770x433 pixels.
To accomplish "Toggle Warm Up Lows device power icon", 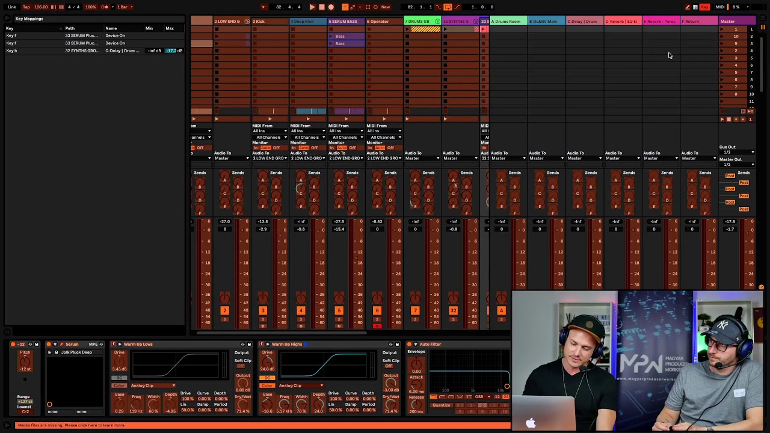I will click(114, 345).
